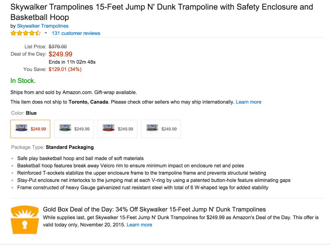
Task: Pick the red color option's $249.99 price
Action: pos(125,129)
